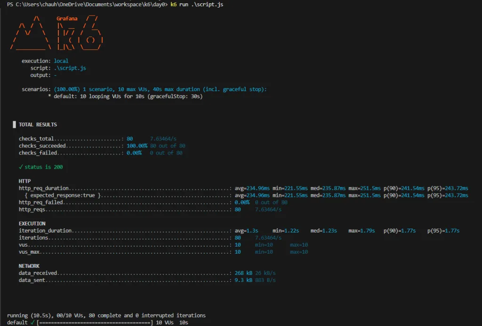Select the checks_succeeded 100.00% value
The height and width of the screenshot is (326, 482).
(x=137, y=146)
